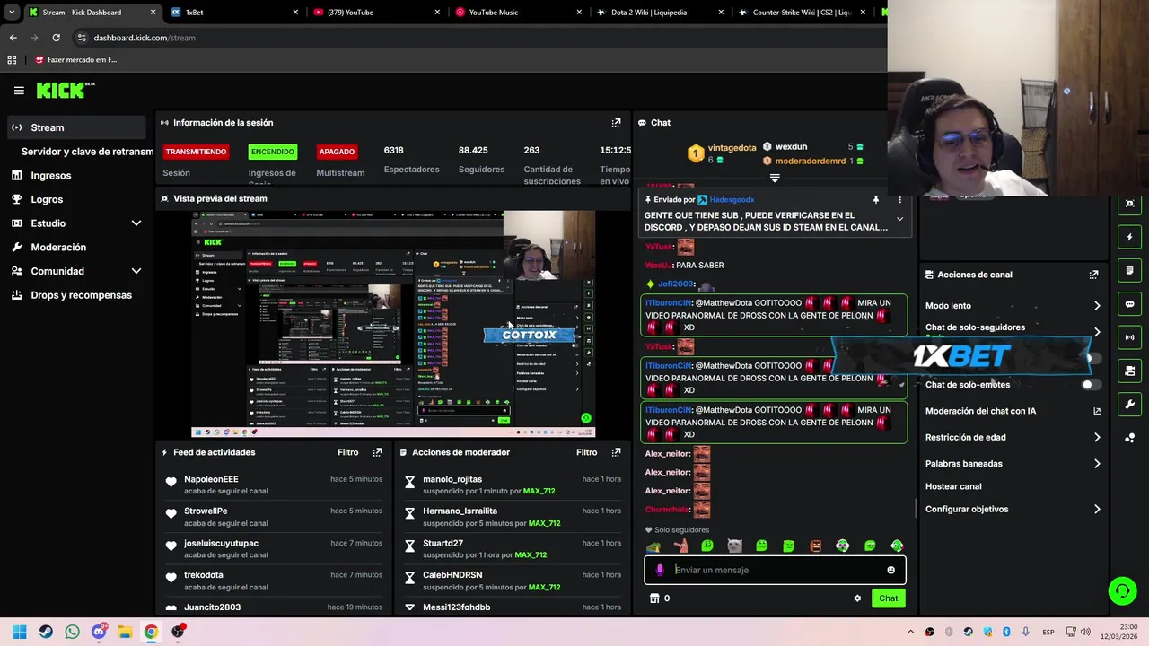Send message with green Chat button
The height and width of the screenshot is (646, 1149).
(888, 598)
